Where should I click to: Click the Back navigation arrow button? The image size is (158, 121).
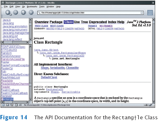pos(8,13)
